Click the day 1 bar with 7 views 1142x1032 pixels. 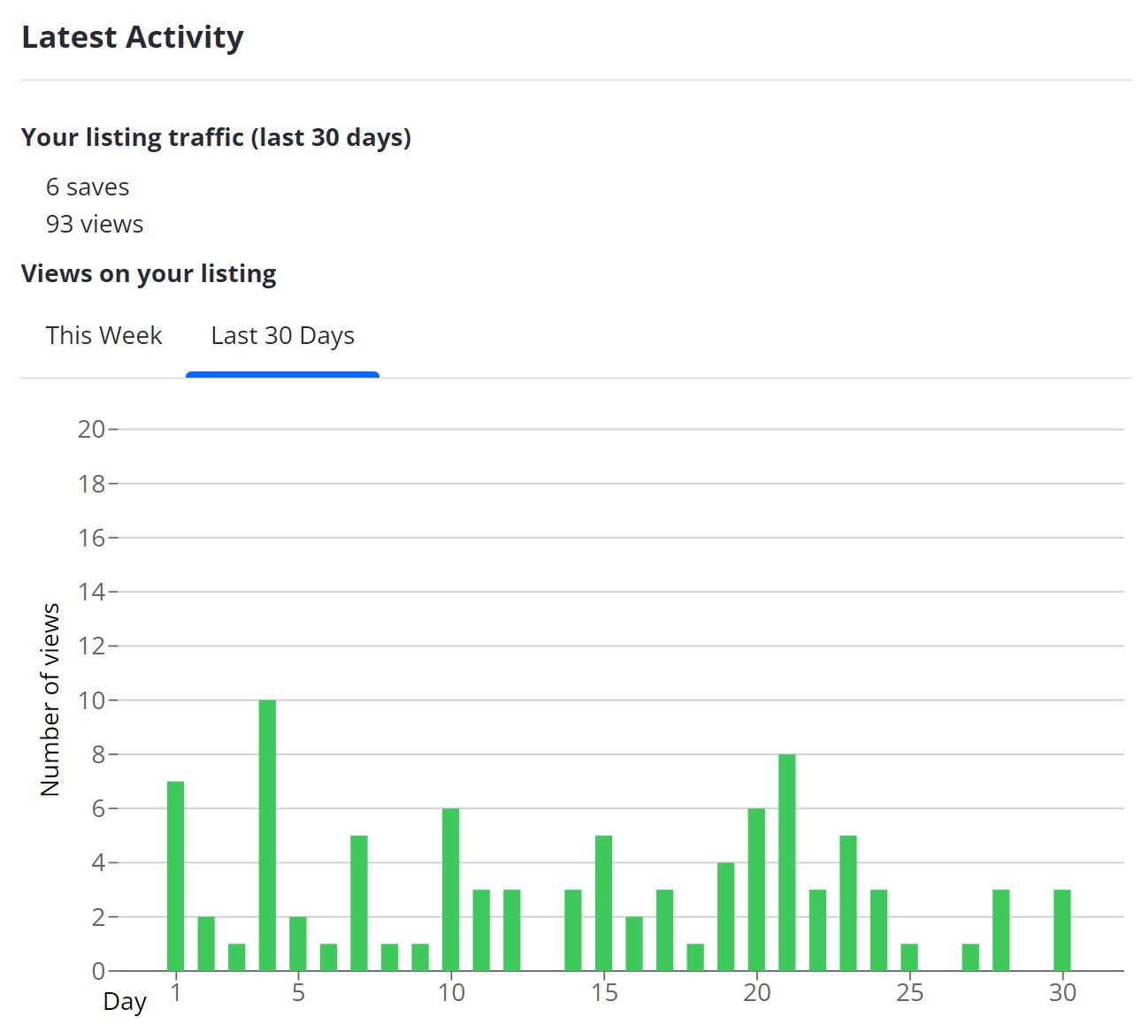175,875
